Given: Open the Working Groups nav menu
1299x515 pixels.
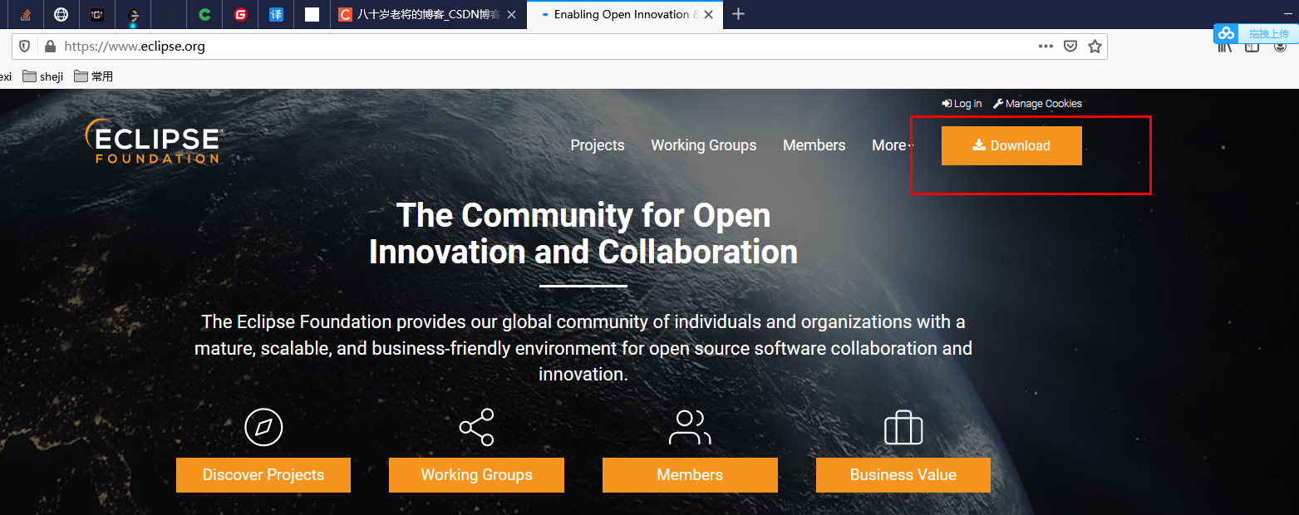Looking at the screenshot, I should pos(704,145).
